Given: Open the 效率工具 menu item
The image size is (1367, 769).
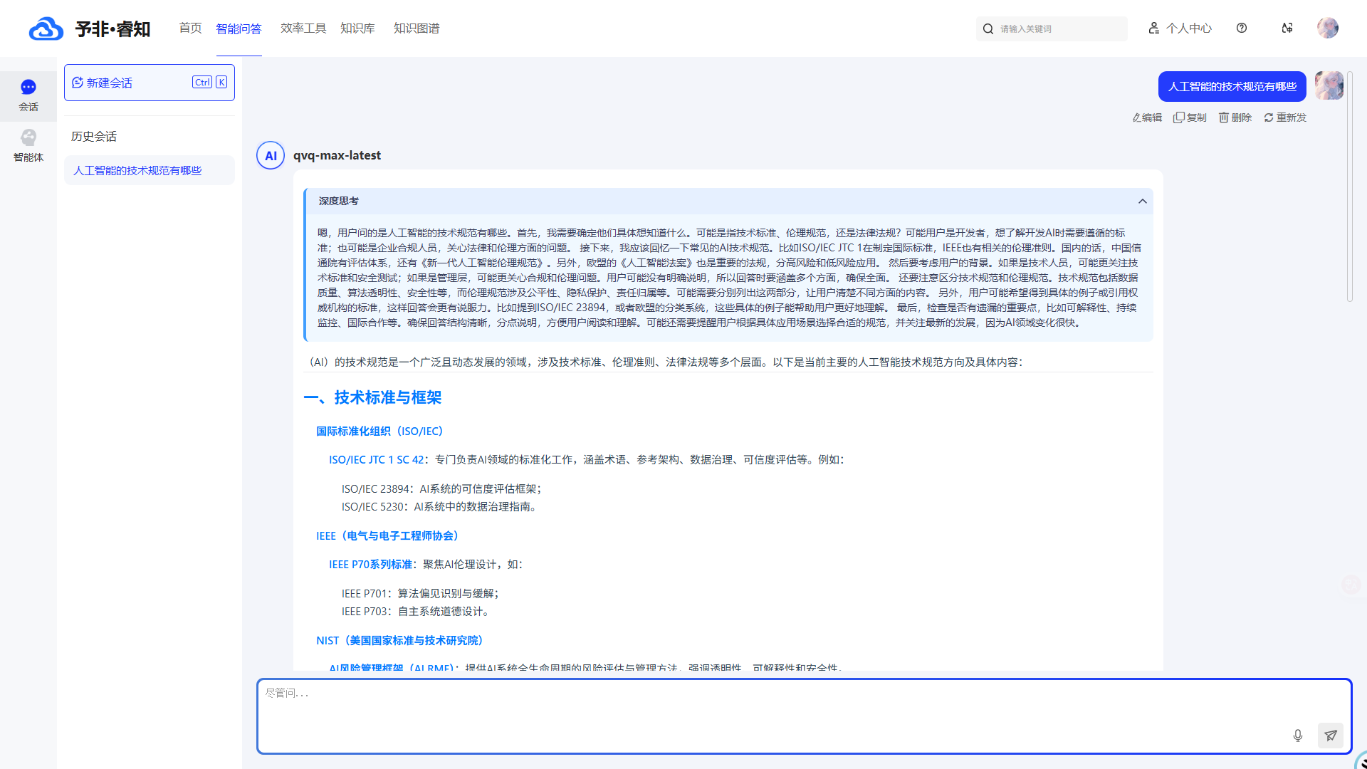Looking at the screenshot, I should [x=303, y=28].
